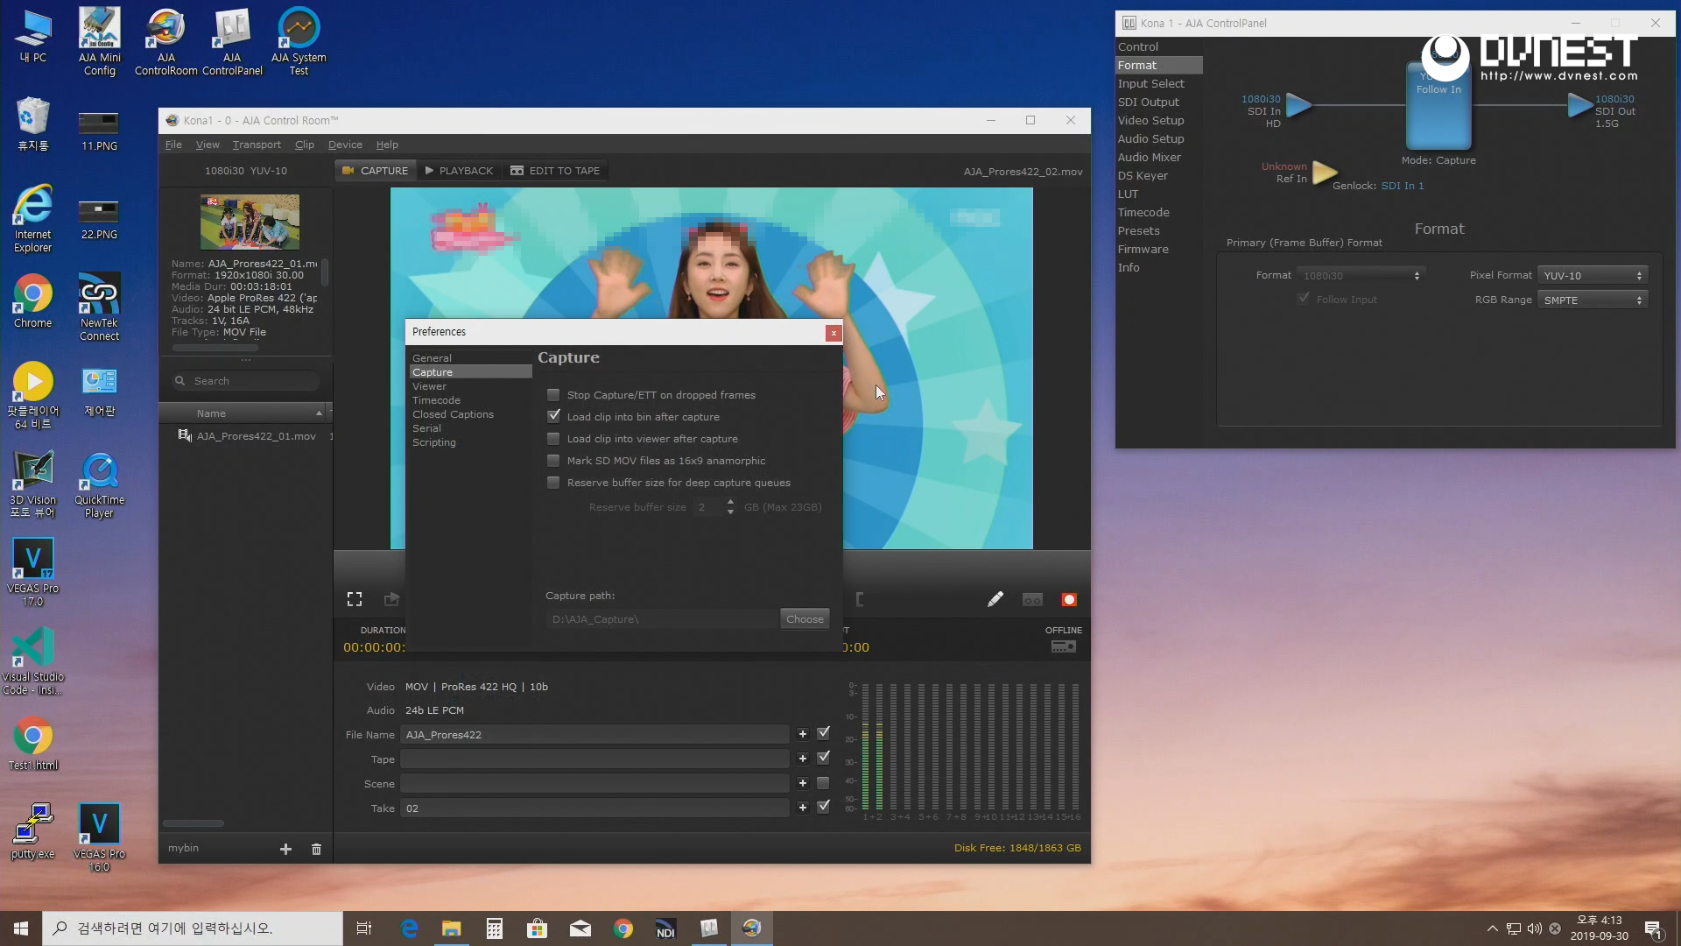Add new bin with plus icon
The width and height of the screenshot is (1681, 946).
[285, 849]
